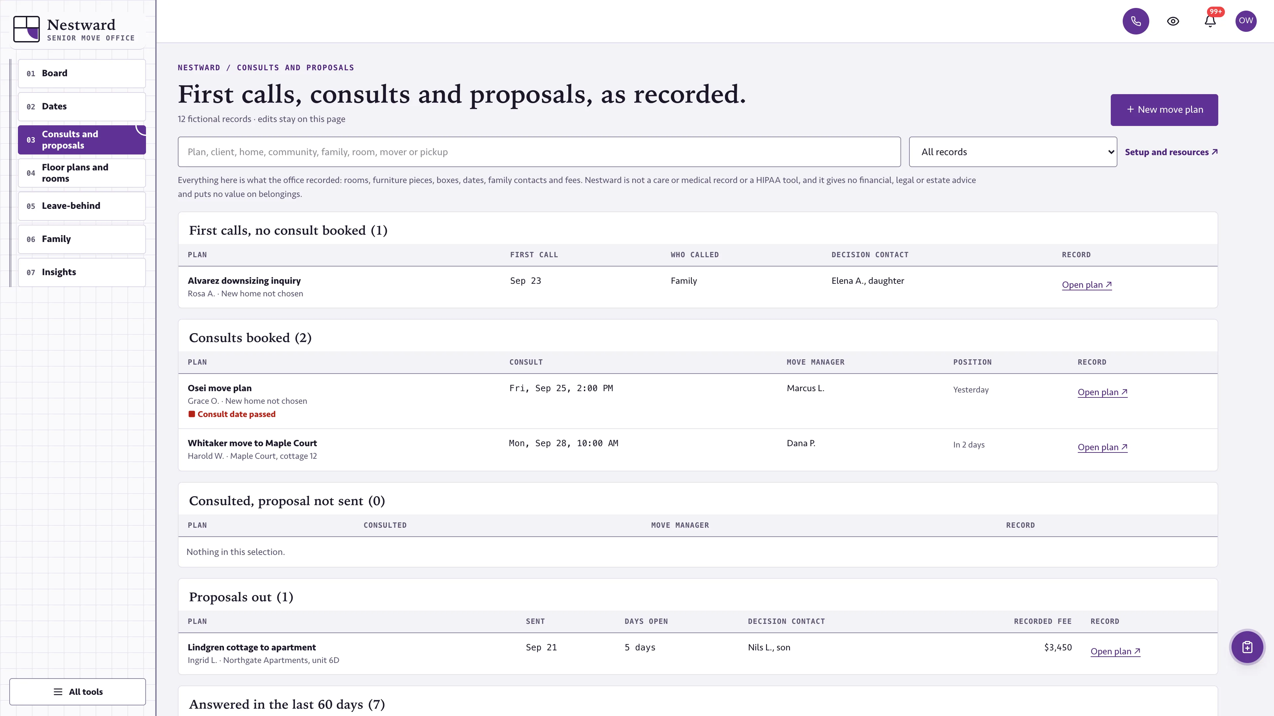Click the Elena A., daughter contact
Image resolution: width=1274 pixels, height=716 pixels.
click(868, 281)
